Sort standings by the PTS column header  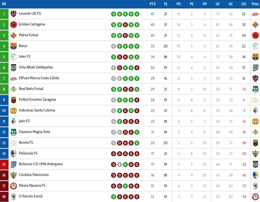click(152, 4)
